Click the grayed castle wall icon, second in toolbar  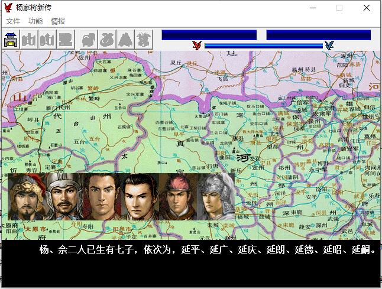(x=29, y=40)
